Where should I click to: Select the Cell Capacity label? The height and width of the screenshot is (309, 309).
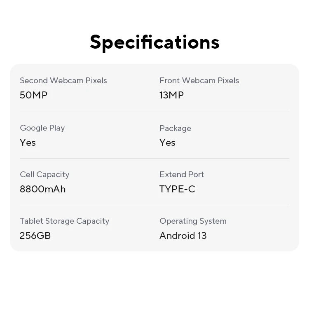(x=44, y=175)
